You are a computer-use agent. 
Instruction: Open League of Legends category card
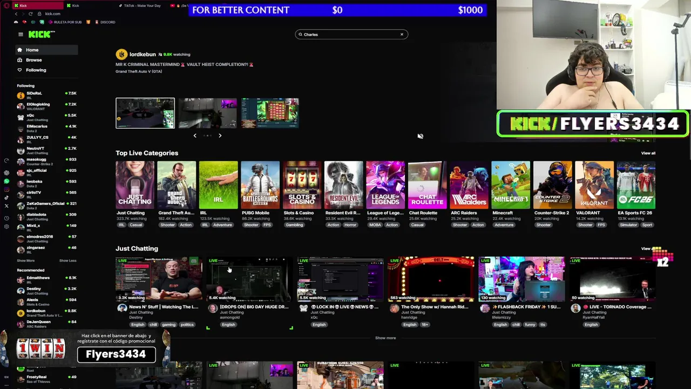pyautogui.click(x=385, y=185)
